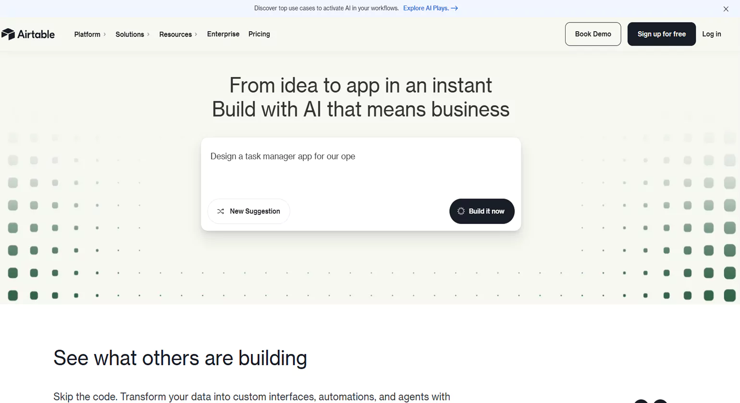This screenshot has height=403, width=740.
Task: Expand the Resources chevron arrow
Action: pyautogui.click(x=196, y=35)
